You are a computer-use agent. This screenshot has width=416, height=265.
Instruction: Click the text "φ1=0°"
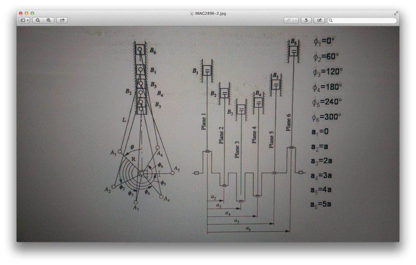click(324, 41)
